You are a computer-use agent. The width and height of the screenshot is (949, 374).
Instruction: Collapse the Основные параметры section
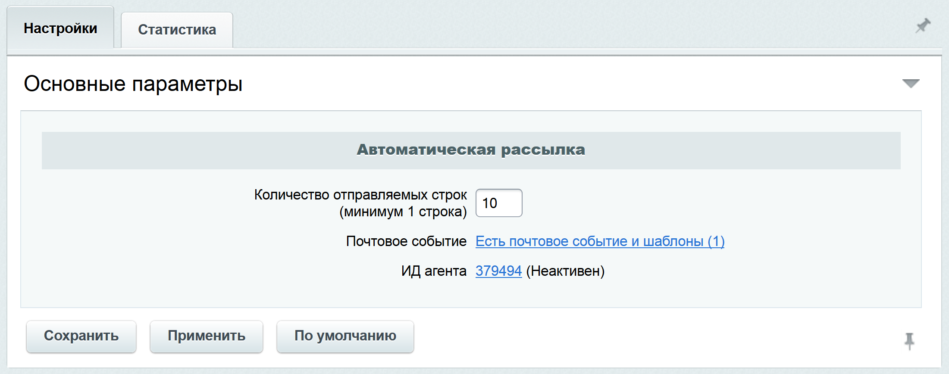[x=911, y=83]
